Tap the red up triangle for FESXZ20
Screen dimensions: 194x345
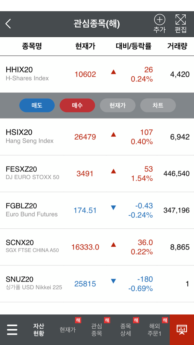[113, 171]
